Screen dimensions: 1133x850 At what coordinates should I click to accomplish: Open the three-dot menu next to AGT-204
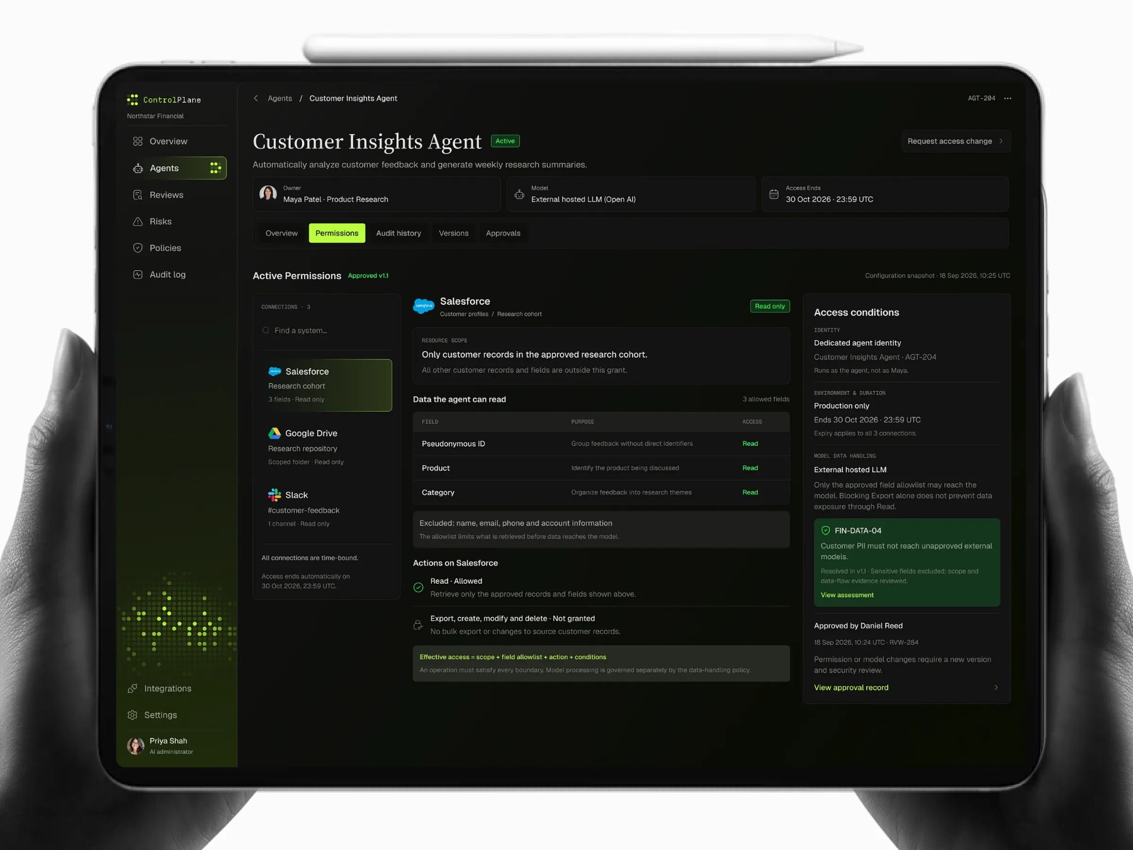pyautogui.click(x=1008, y=98)
